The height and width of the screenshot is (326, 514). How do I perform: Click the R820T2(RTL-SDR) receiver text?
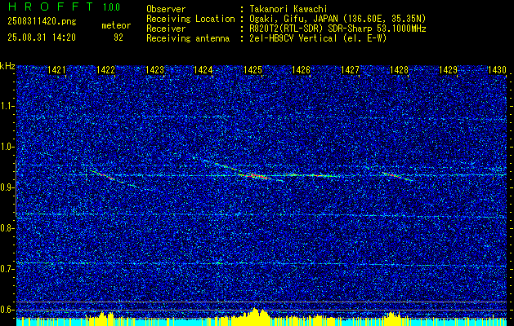tap(337, 29)
